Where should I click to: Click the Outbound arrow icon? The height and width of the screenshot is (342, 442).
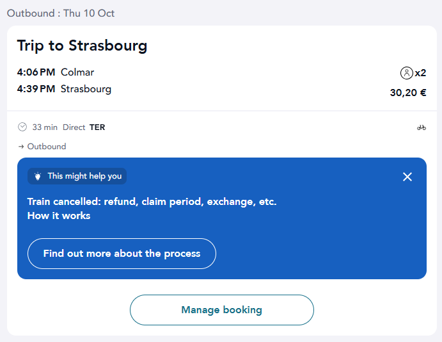tap(21, 147)
